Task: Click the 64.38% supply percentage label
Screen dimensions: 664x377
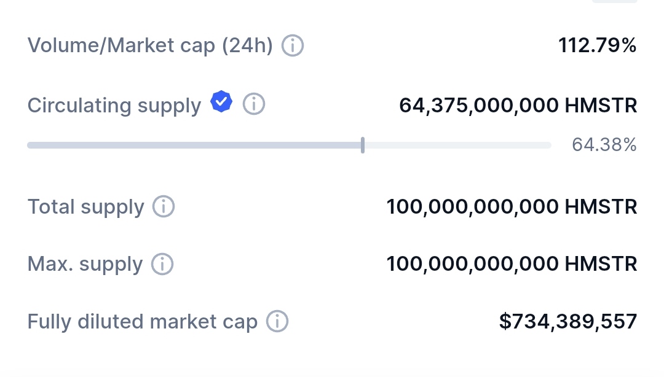Action: pyautogui.click(x=604, y=145)
